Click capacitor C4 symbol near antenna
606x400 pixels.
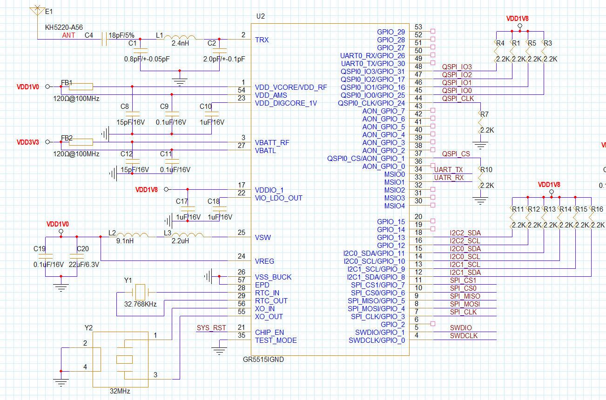click(x=104, y=40)
